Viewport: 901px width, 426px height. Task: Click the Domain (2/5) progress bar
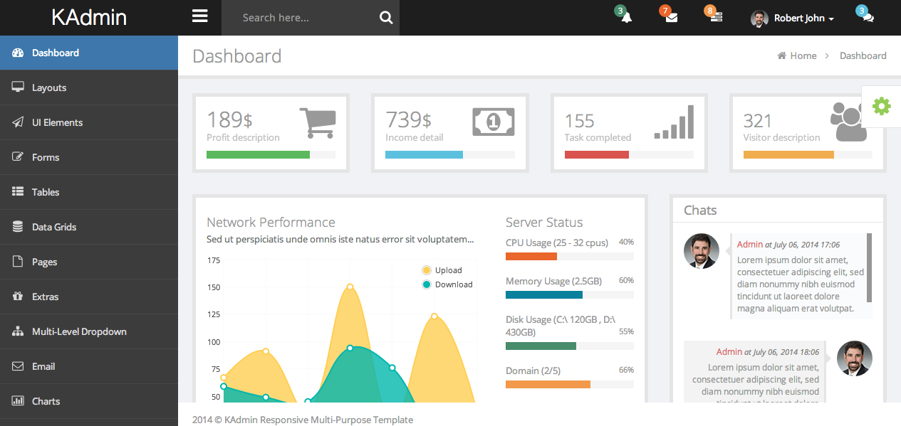coord(570,384)
